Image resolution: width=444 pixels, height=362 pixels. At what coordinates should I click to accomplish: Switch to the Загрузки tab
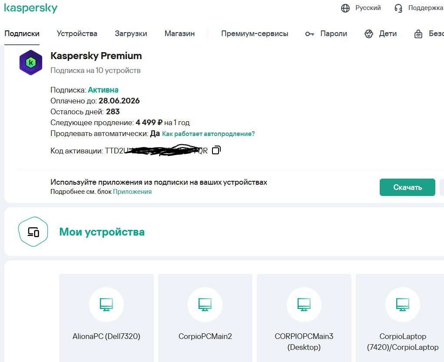pos(131,33)
